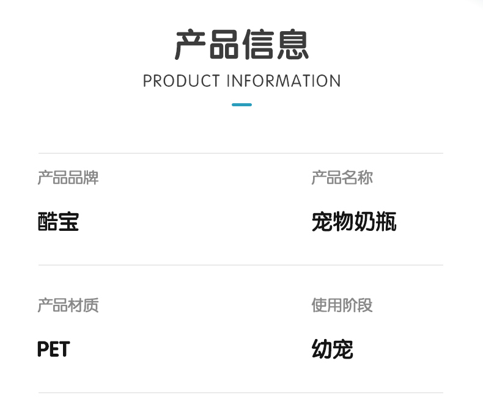Viewport: 483px width, 408px height.
Task: Click the product name 宠物奶瓶
Action: [x=353, y=221]
